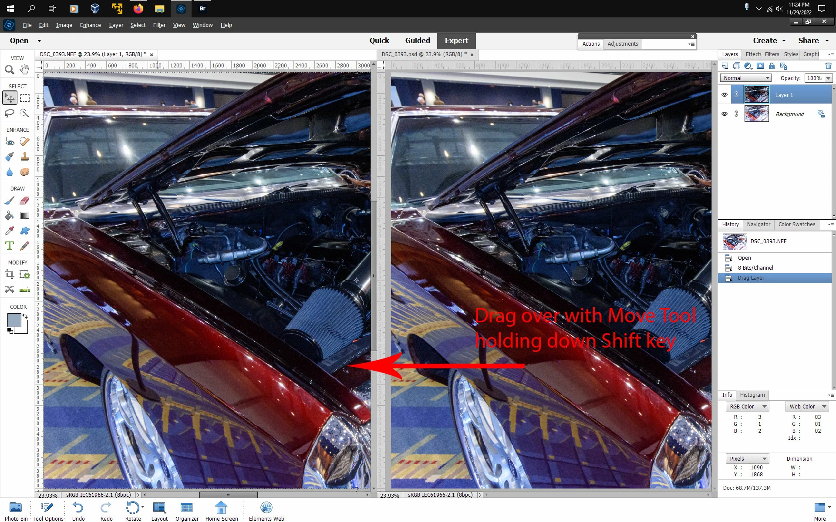Select the Zoom tool
The height and width of the screenshot is (522, 836).
9,70
